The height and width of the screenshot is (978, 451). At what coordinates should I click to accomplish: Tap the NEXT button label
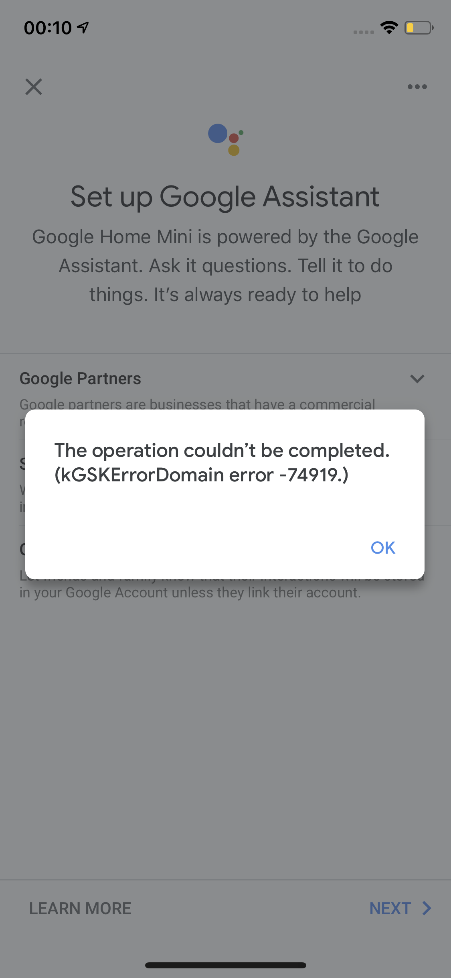(390, 908)
